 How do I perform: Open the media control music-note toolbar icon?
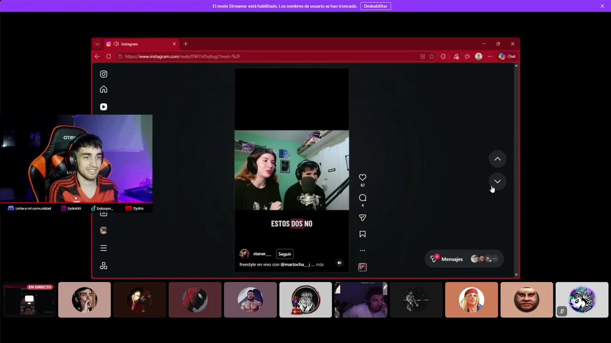pos(456,56)
